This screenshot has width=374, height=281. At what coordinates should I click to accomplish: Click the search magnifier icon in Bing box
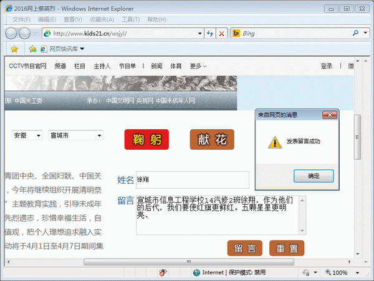click(356, 33)
